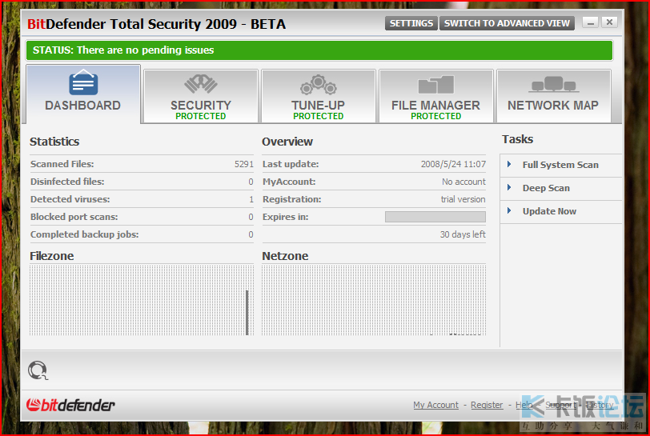Run the Deep Scan task
The height and width of the screenshot is (436, 650).
pos(546,188)
